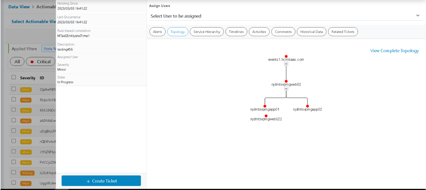Select the All filter pill

click(x=17, y=61)
